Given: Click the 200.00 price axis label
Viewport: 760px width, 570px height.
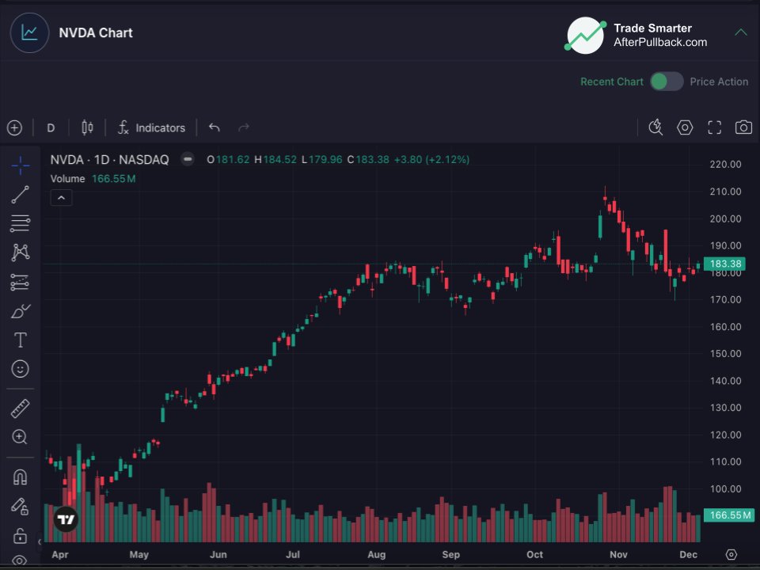Looking at the screenshot, I should (726, 218).
